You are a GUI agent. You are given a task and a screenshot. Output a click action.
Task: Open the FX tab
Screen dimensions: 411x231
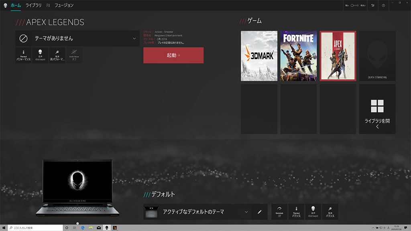(x=48, y=5)
